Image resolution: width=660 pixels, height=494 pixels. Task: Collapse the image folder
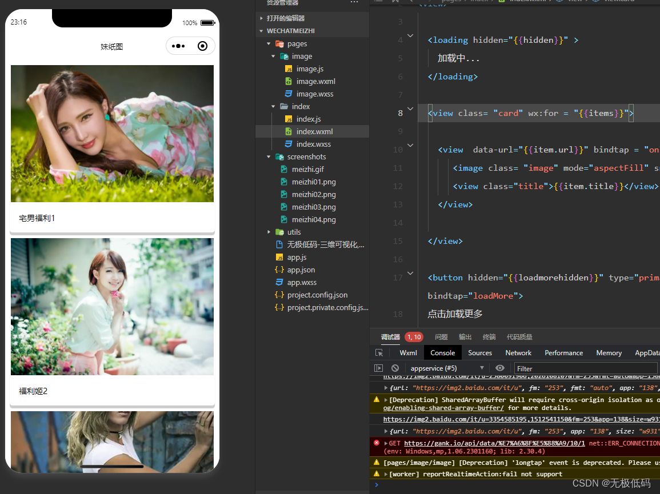[x=273, y=56]
